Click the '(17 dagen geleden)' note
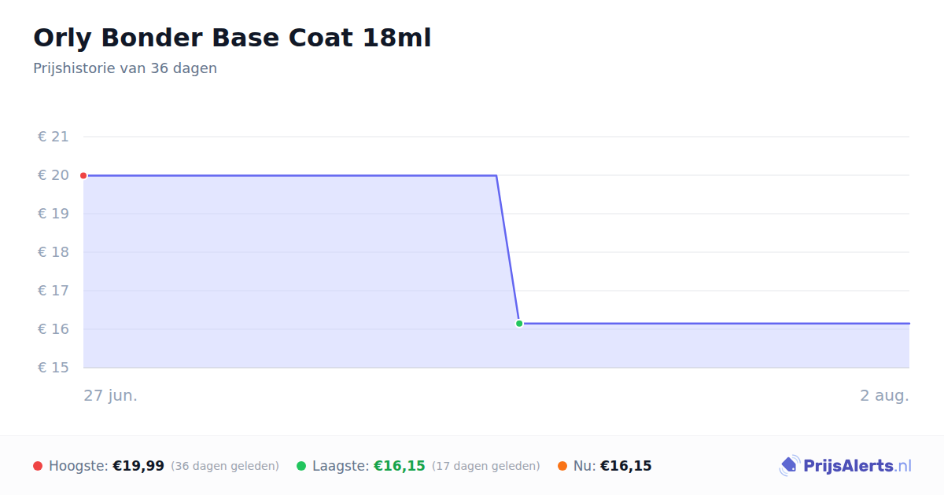The width and height of the screenshot is (944, 495). pos(486,466)
